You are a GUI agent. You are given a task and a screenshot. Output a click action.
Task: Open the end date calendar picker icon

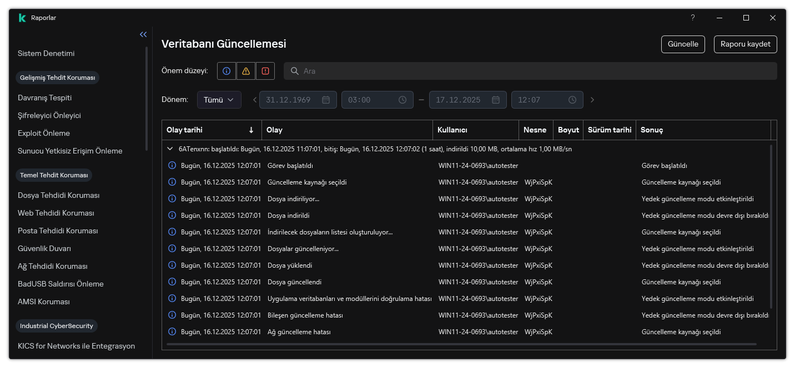(x=496, y=100)
